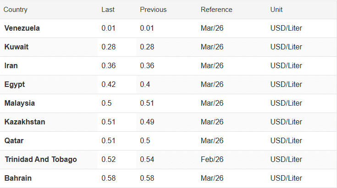The image size is (337, 188).
Task: Click Venezuela's Last value 0.01
Action: 108,28
